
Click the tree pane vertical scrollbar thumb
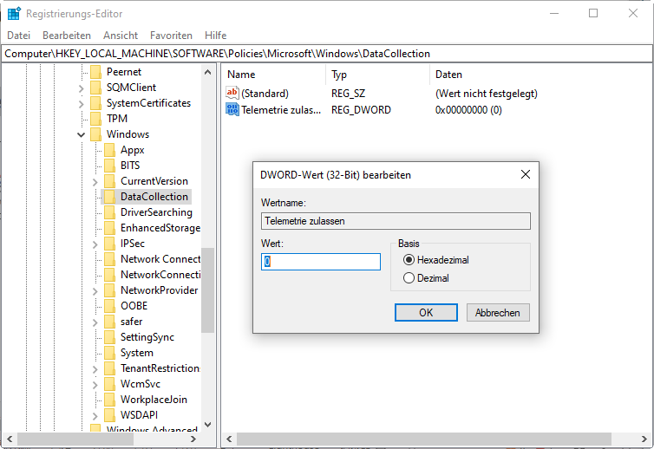(x=207, y=290)
